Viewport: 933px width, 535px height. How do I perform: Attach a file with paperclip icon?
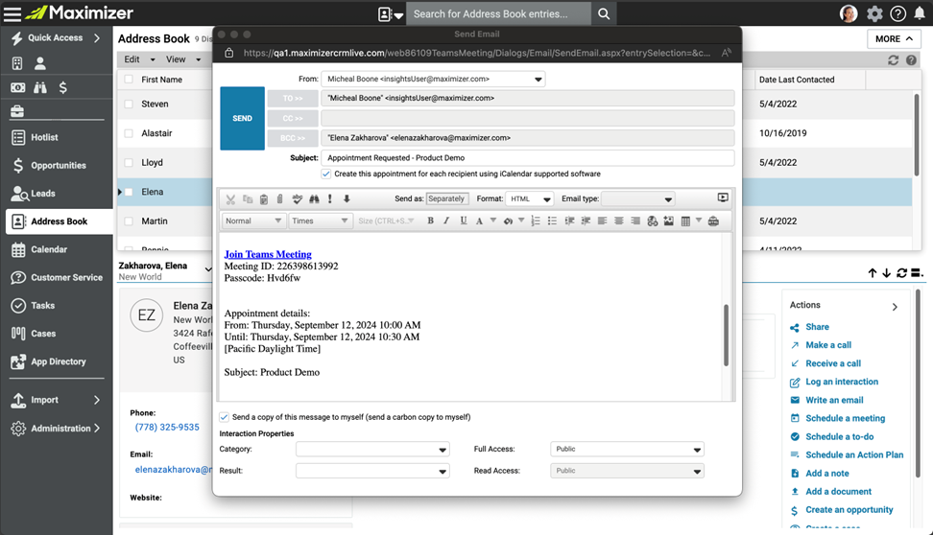click(x=279, y=199)
